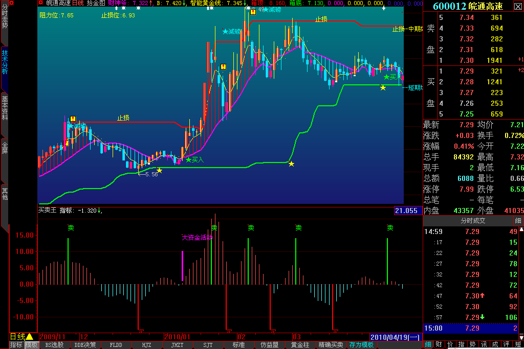This screenshot has width=524, height=349.
Task: Click 存为模板 to save the template
Action: 361,345
